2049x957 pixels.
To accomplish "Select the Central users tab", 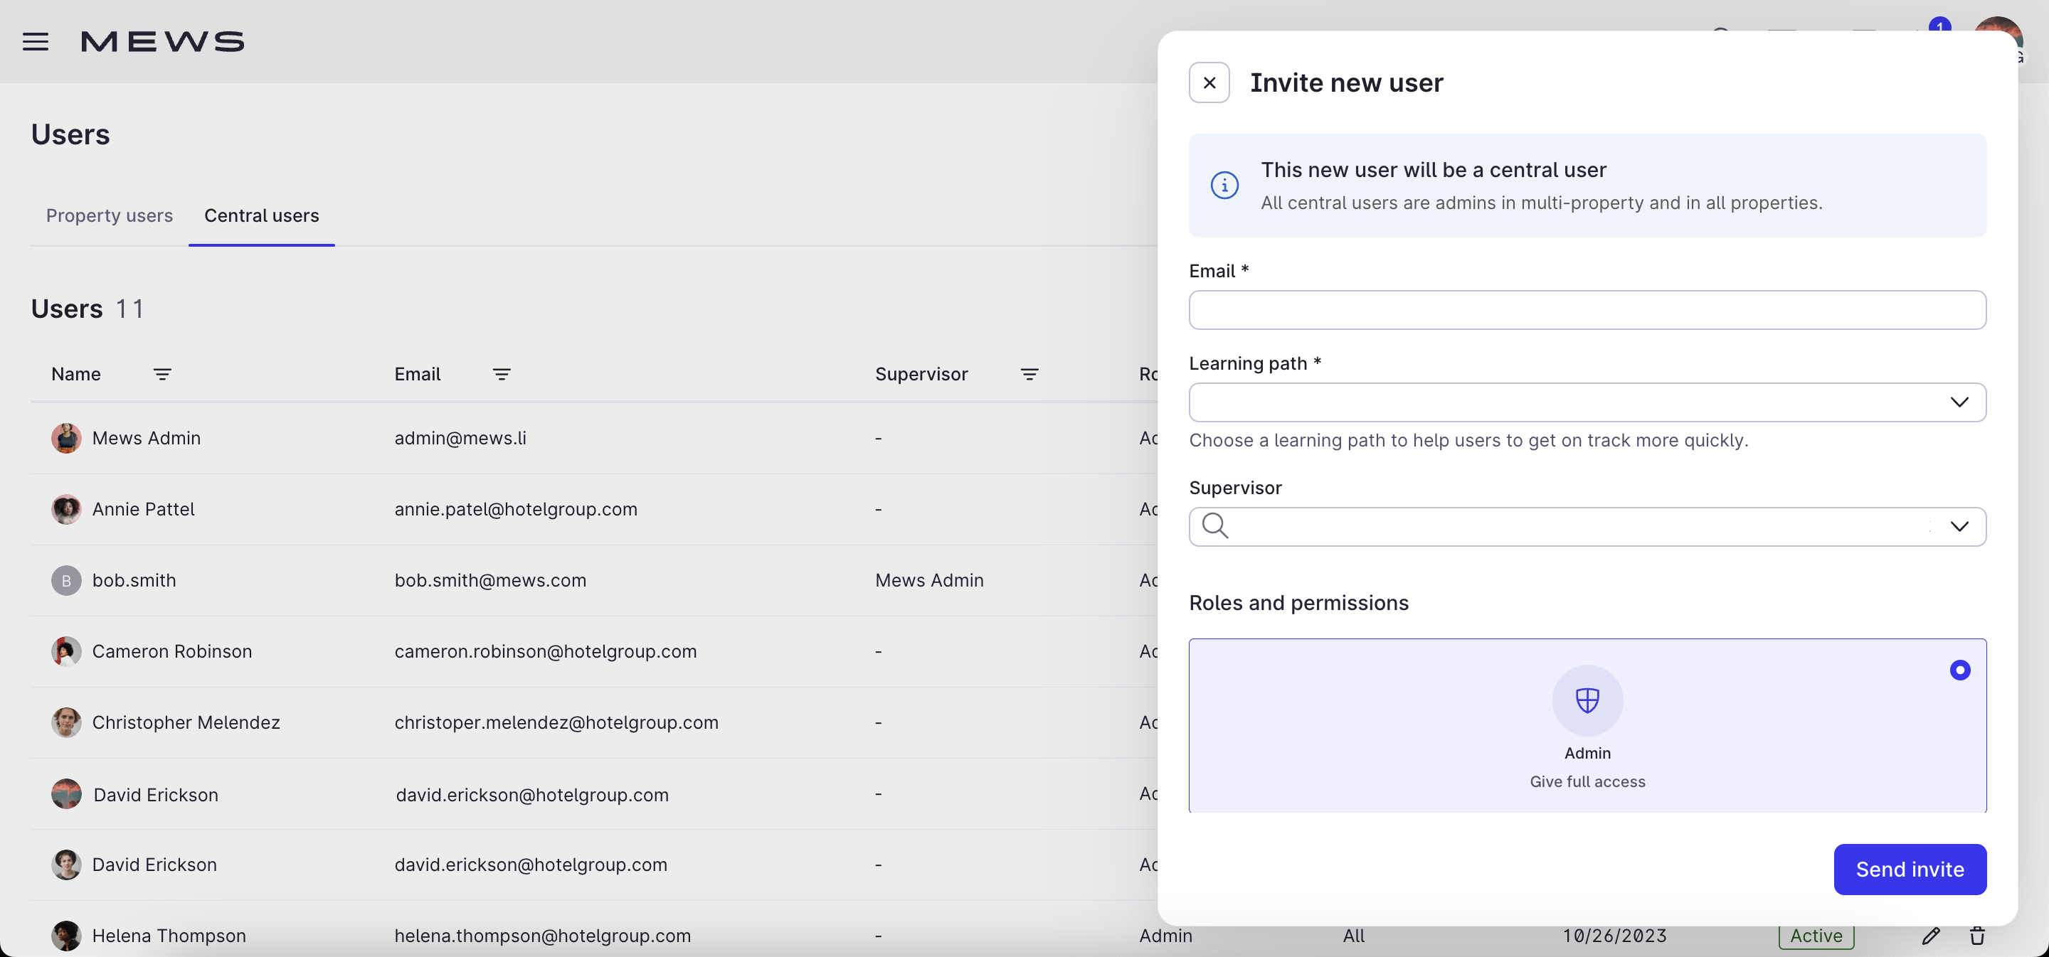I will 262,215.
